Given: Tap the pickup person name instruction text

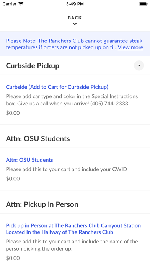Looking at the screenshot, I should 72,245.
